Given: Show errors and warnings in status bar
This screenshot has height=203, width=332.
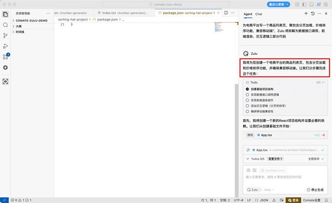Looking at the screenshot, I should (21, 200).
